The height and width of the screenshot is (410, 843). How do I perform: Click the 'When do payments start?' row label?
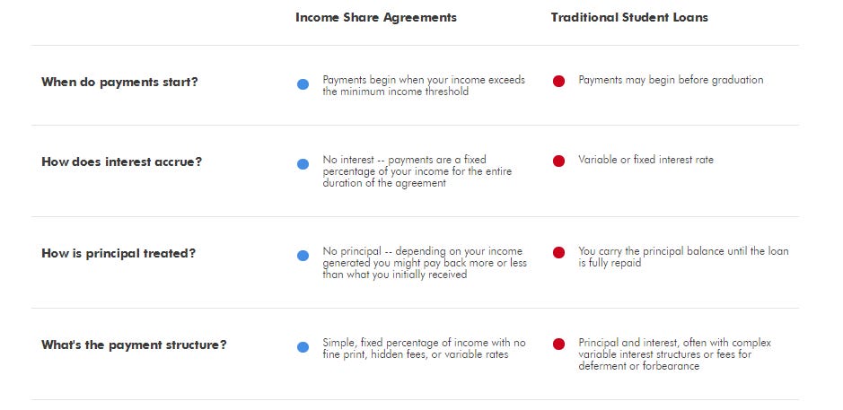[120, 83]
